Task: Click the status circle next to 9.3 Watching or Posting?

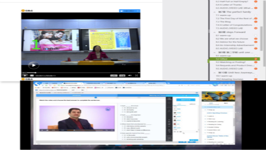Action: tap(256, 62)
